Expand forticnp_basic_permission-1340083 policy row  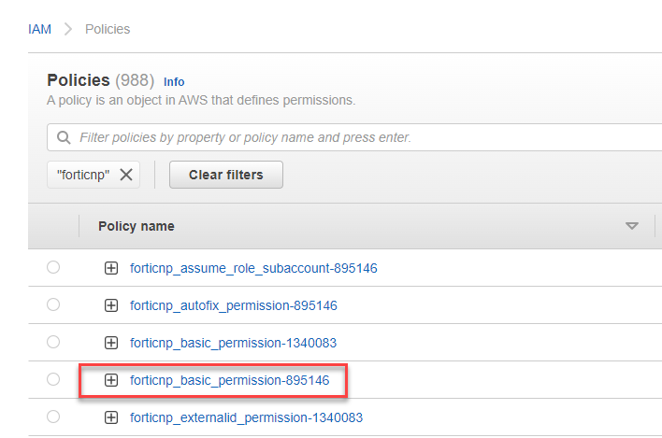point(111,343)
